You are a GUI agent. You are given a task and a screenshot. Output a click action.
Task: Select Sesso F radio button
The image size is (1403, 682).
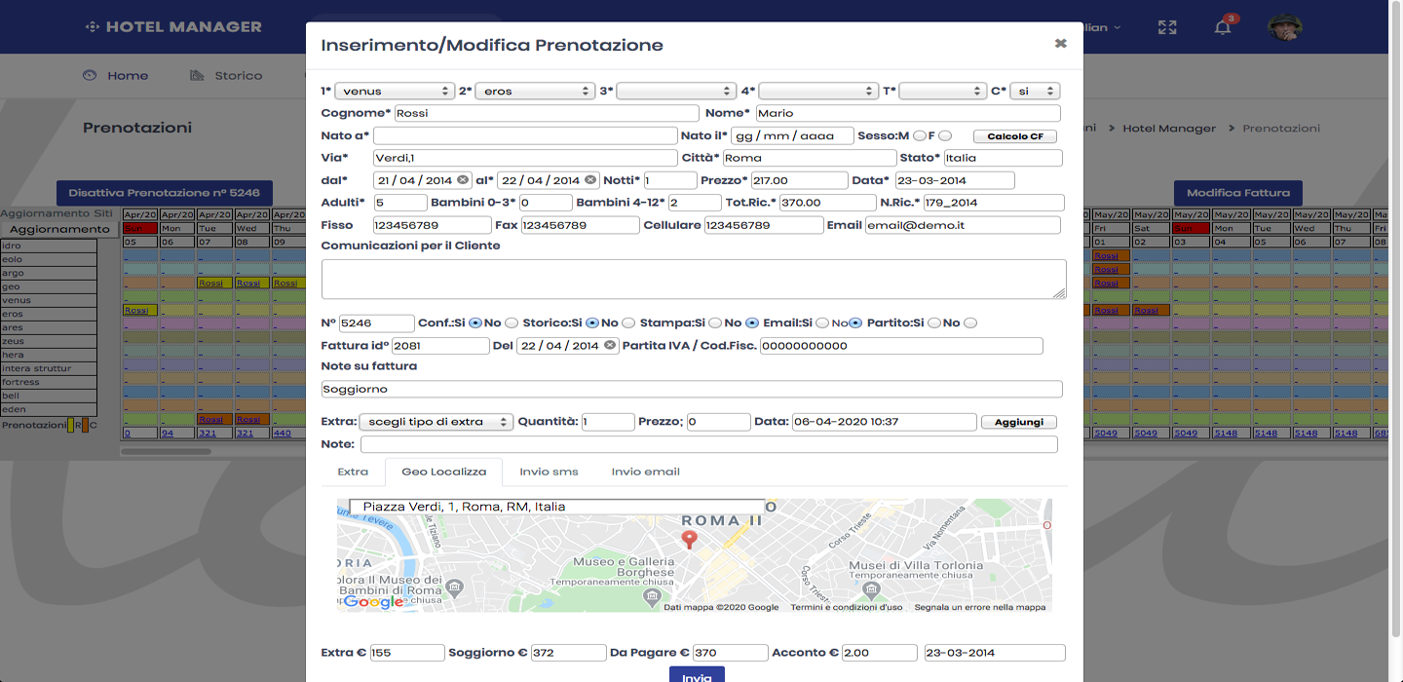click(945, 136)
